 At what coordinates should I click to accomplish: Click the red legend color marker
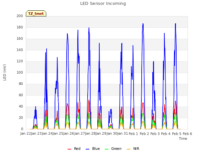coord(69,149)
